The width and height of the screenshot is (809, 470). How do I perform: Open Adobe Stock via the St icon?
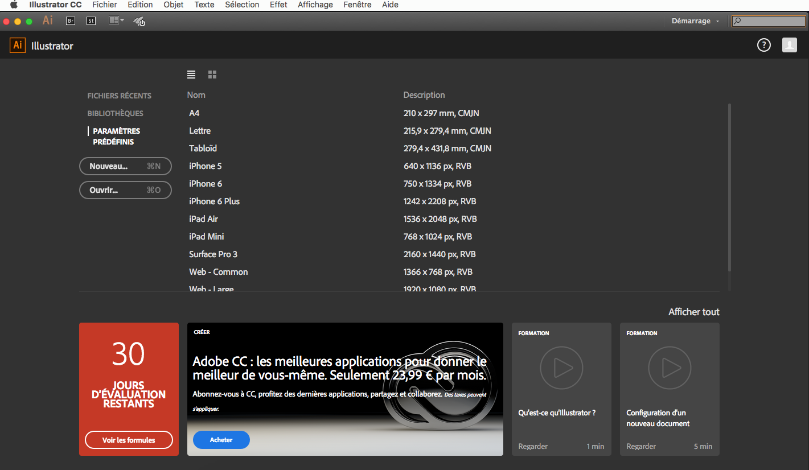point(91,21)
